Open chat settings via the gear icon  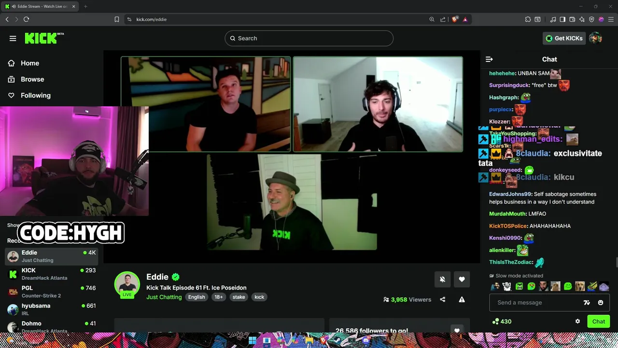pos(577,321)
